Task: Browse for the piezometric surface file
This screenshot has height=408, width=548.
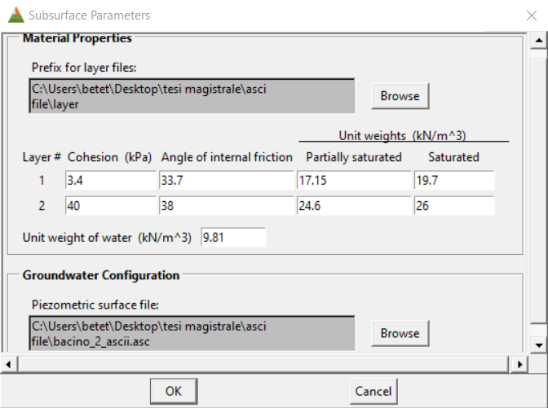Action: pyautogui.click(x=400, y=333)
